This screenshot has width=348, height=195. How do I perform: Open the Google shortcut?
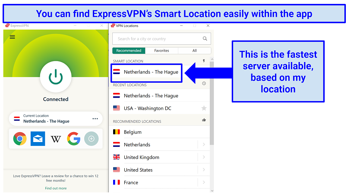pyautogui.click(x=74, y=139)
